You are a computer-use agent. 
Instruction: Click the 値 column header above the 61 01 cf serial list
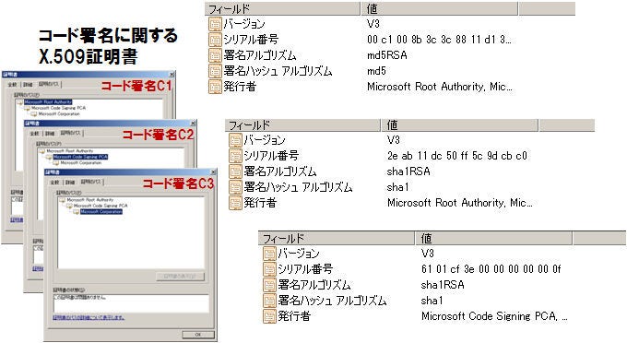click(x=494, y=238)
